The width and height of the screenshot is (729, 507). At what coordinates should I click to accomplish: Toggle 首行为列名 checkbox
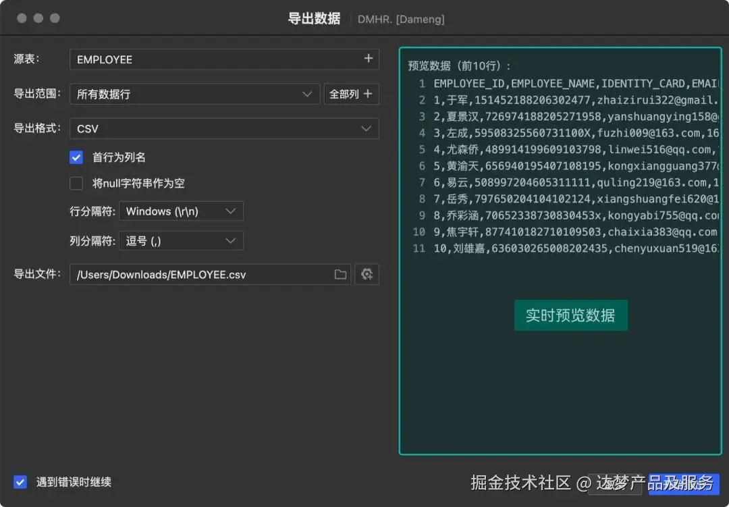point(76,157)
